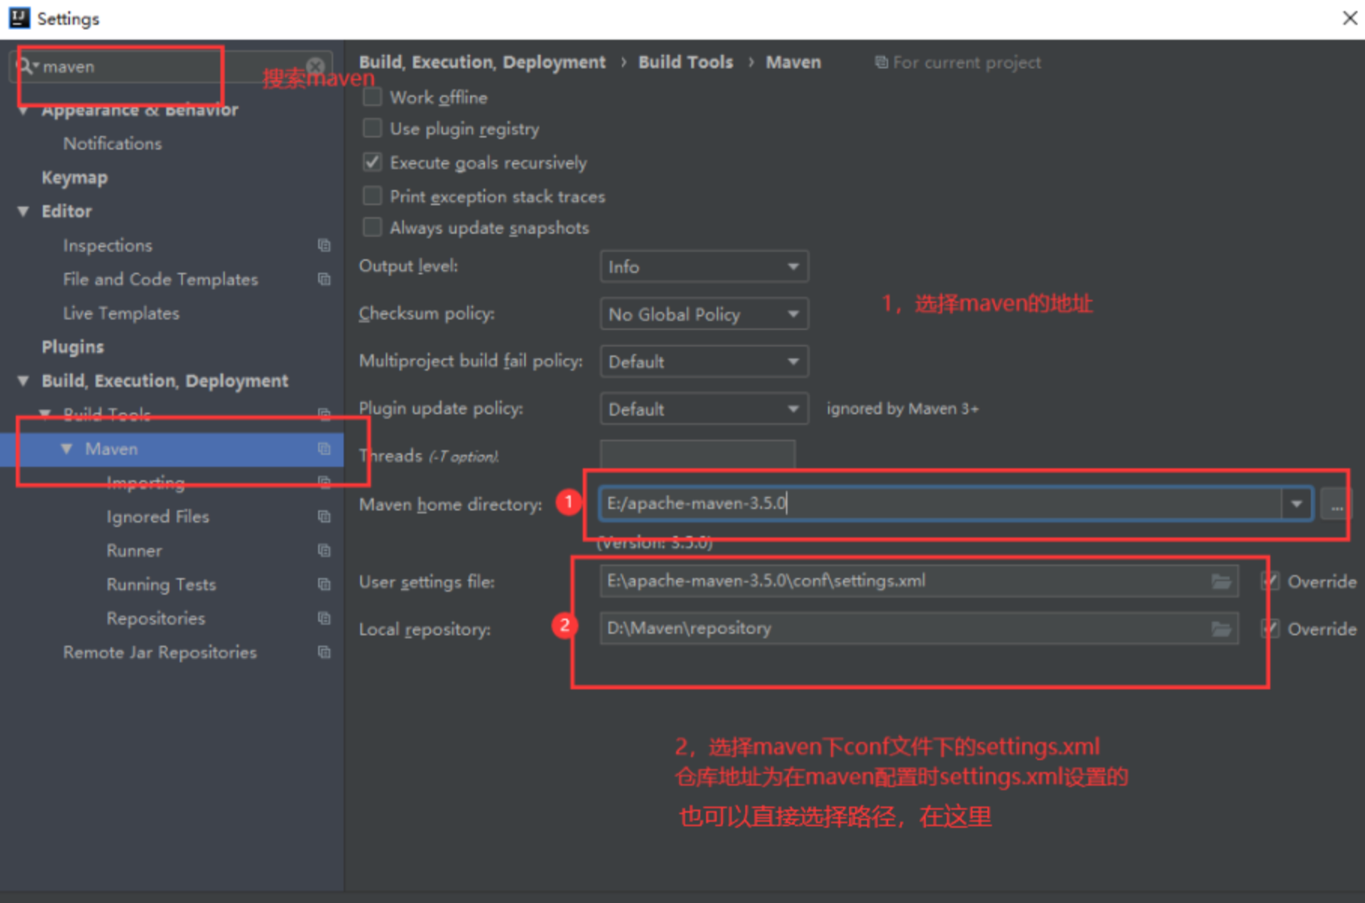Enable Always update snapshots

pyautogui.click(x=372, y=228)
